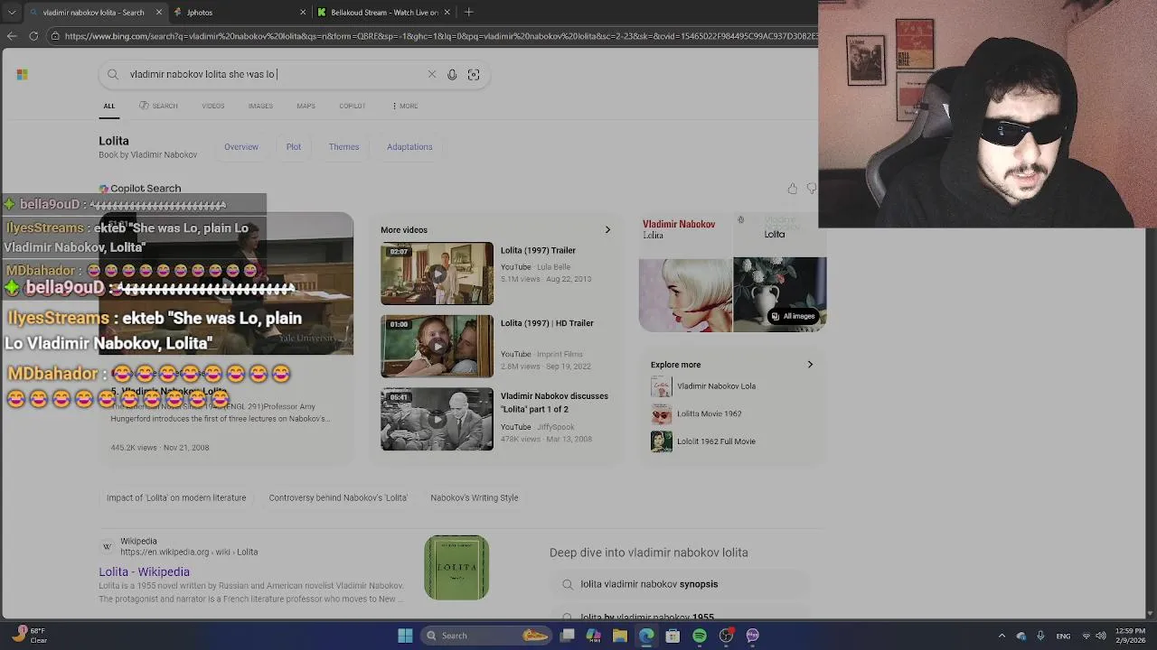Select Controversy behind Nabokov's 'Lolita' chip
This screenshot has height=650, width=1157.
338,497
